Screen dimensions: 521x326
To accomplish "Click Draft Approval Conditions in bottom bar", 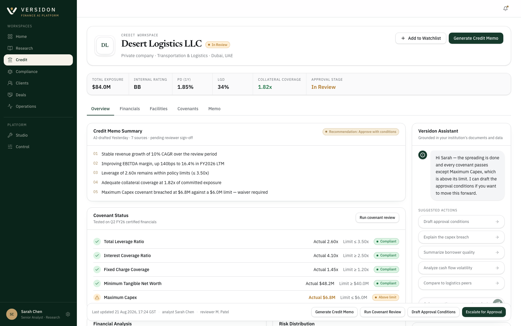I will (x=434, y=312).
